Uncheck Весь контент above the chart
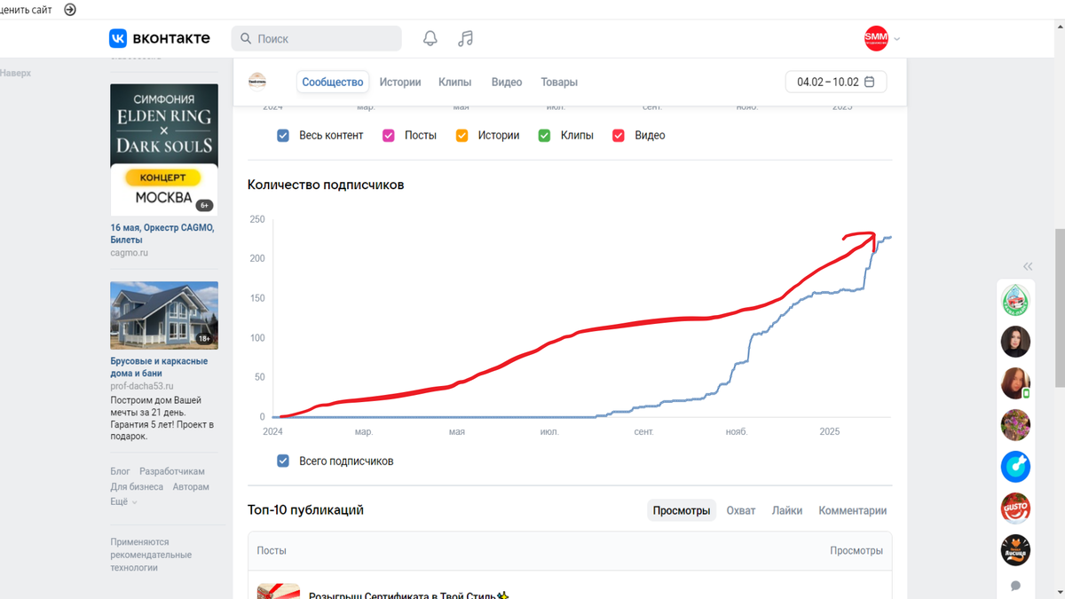Viewport: 1065px width, 599px height. coord(283,135)
